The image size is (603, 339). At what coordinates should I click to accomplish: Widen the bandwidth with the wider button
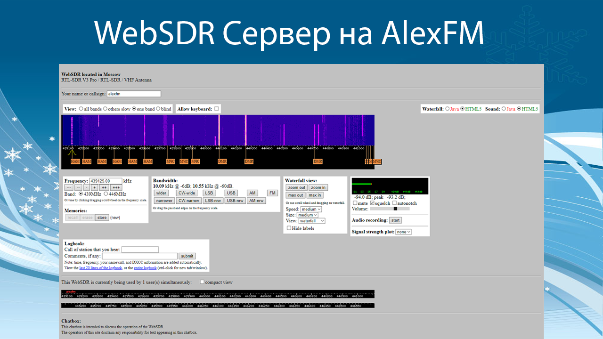pyautogui.click(x=161, y=193)
